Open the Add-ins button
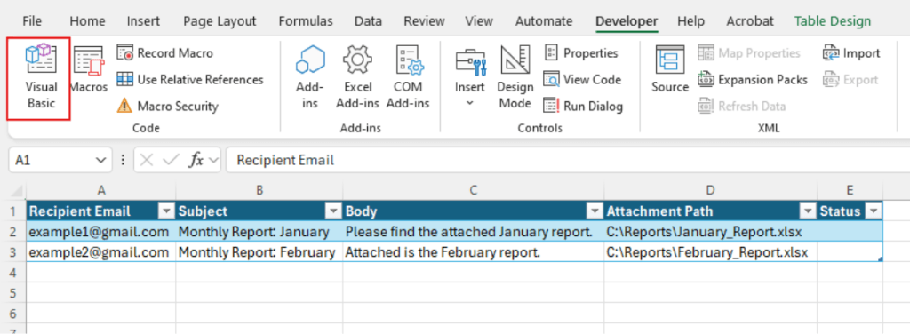Image resolution: width=910 pixels, height=334 pixels. point(310,77)
